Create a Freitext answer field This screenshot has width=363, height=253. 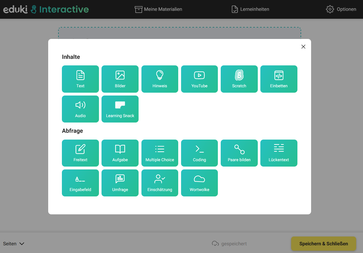tap(80, 153)
